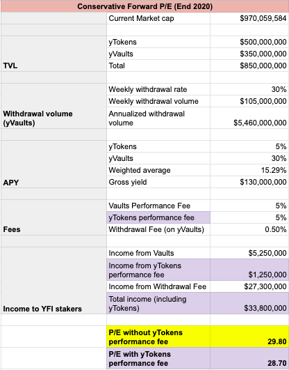Click the Weekly withdrawal rate 30% cell
Screen dimensions: 289x370
click(x=249, y=89)
